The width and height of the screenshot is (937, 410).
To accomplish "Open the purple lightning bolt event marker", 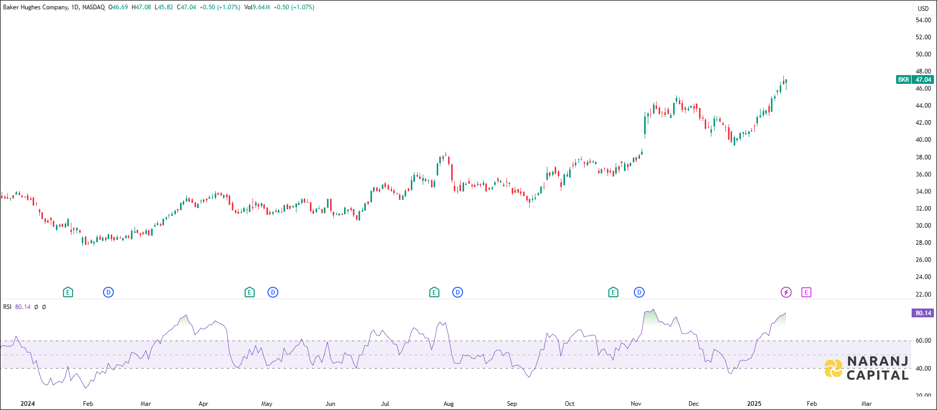I will click(x=786, y=292).
